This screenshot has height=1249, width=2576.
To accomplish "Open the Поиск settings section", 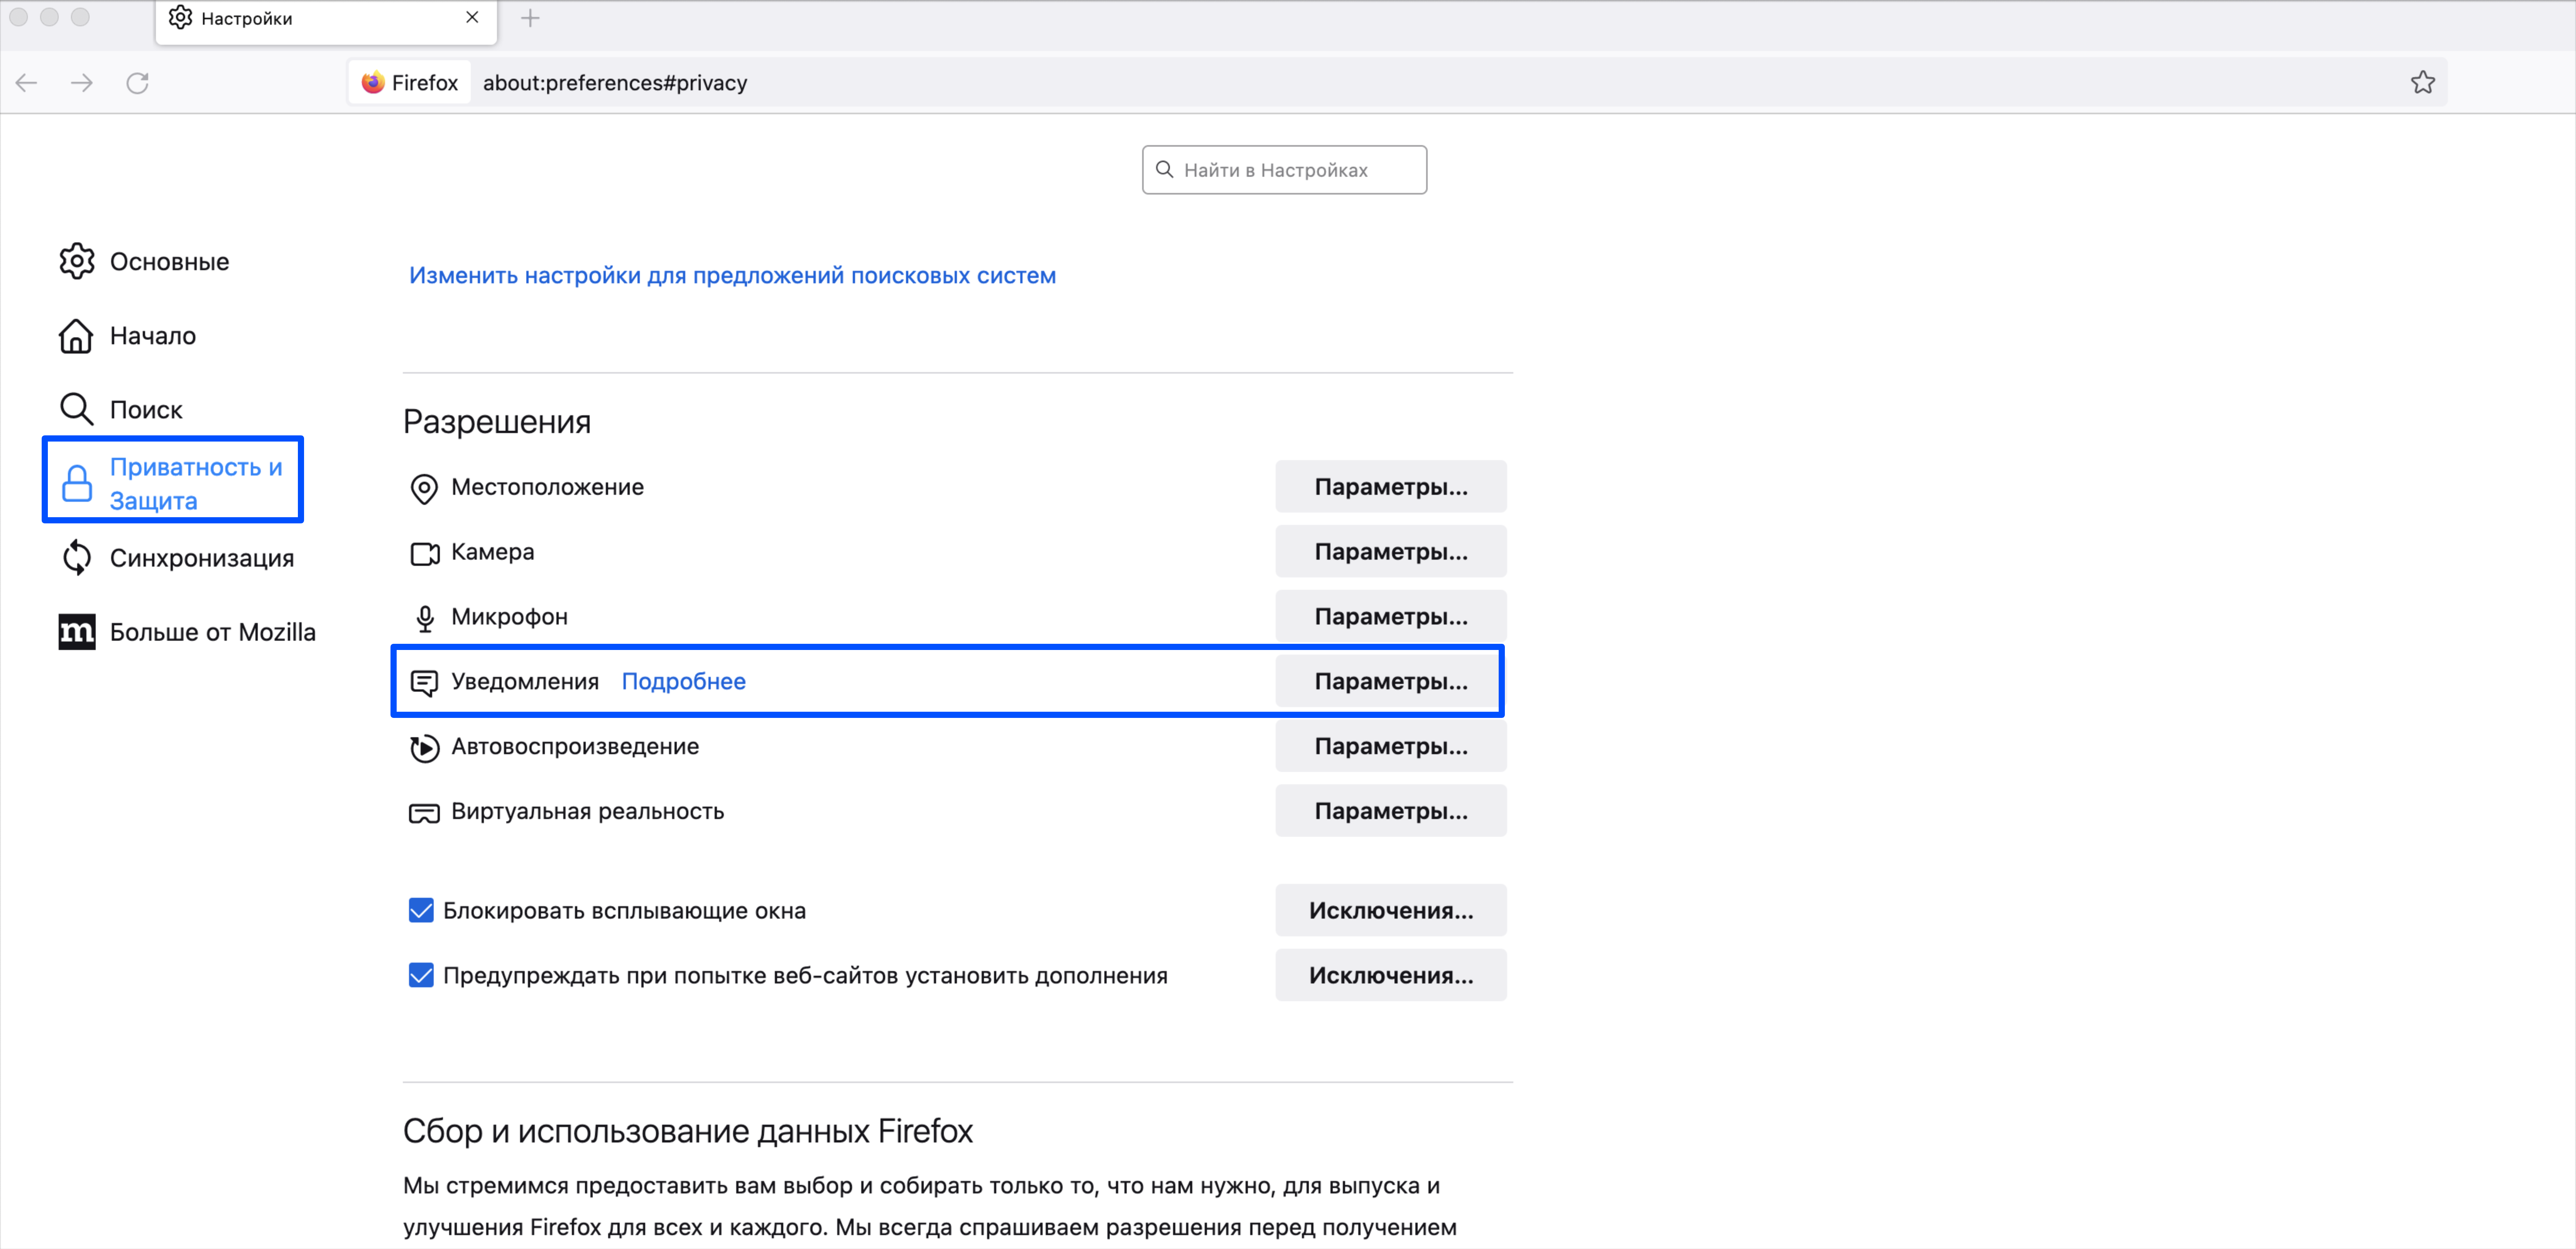I will pyautogui.click(x=121, y=409).
